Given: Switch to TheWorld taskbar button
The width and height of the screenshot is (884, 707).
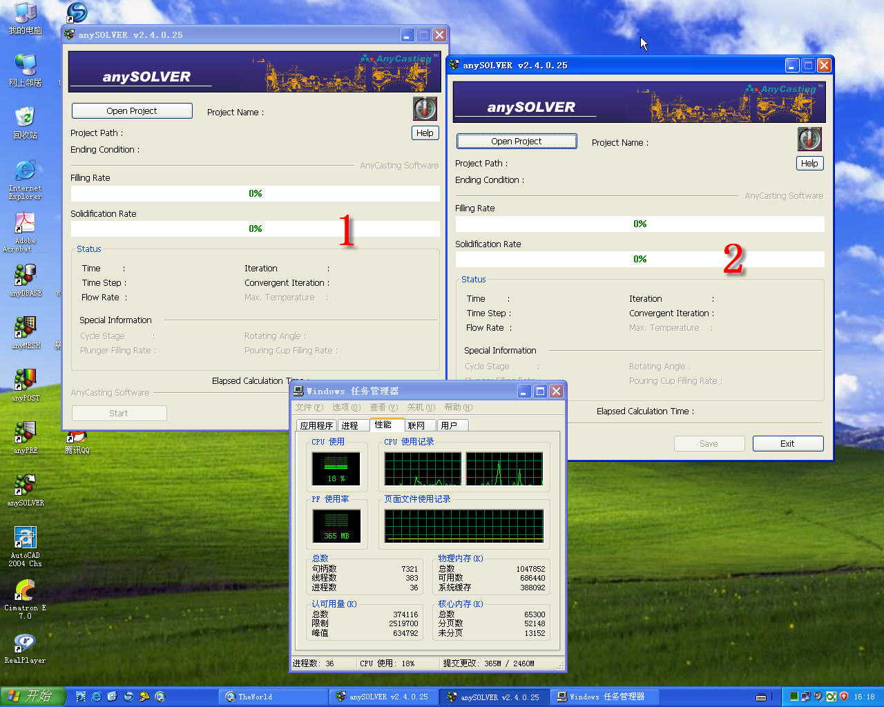Looking at the screenshot, I should click(x=274, y=697).
